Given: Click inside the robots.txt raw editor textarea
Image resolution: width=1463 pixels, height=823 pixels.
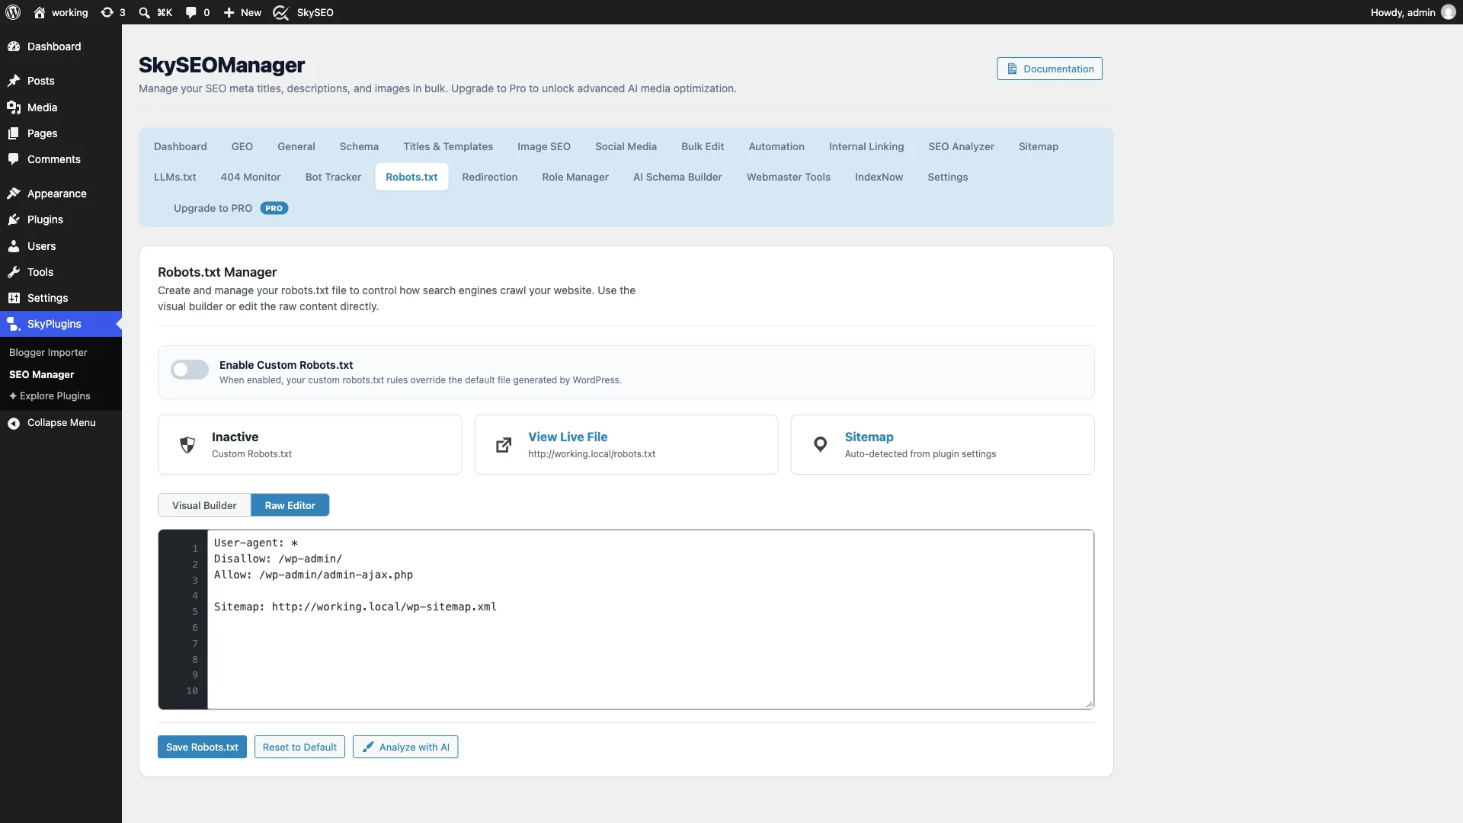Looking at the screenshot, I should 650,620.
